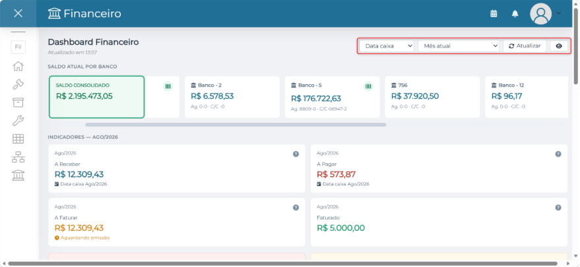Open the bank building sidebar icon

[x=18, y=175]
